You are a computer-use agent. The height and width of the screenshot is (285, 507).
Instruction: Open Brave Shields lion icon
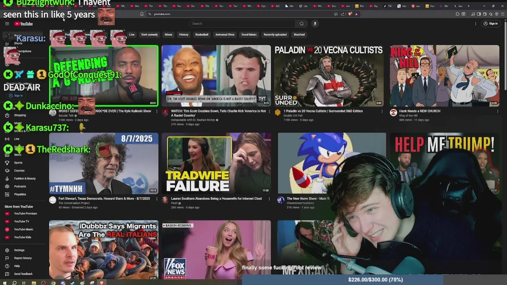[x=350, y=14]
